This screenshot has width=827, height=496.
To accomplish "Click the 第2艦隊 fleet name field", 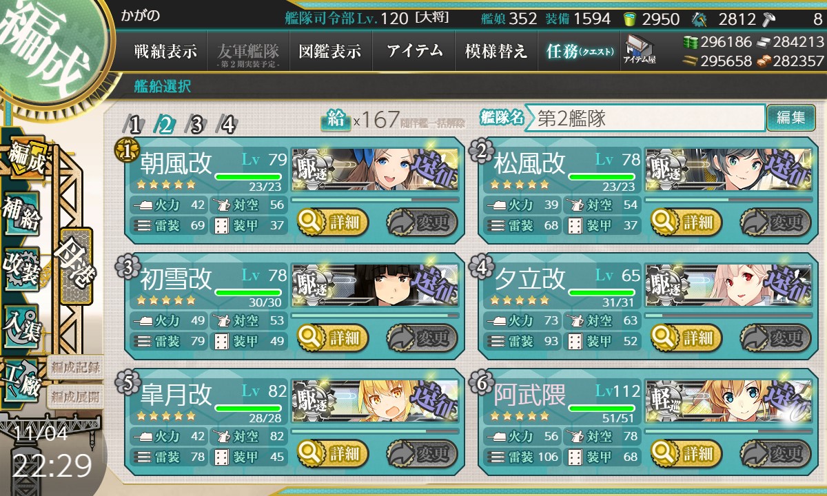I will pyautogui.click(x=646, y=118).
